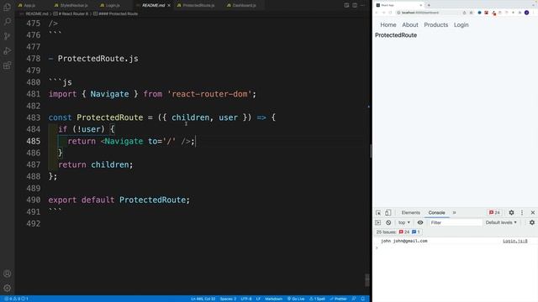The height and width of the screenshot is (302, 538).
Task: Open the Source Control view
Action: 7,36
